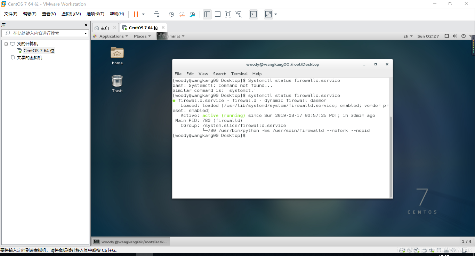Open the power options arrow beside pause
The height and width of the screenshot is (256, 475).
[143, 14]
